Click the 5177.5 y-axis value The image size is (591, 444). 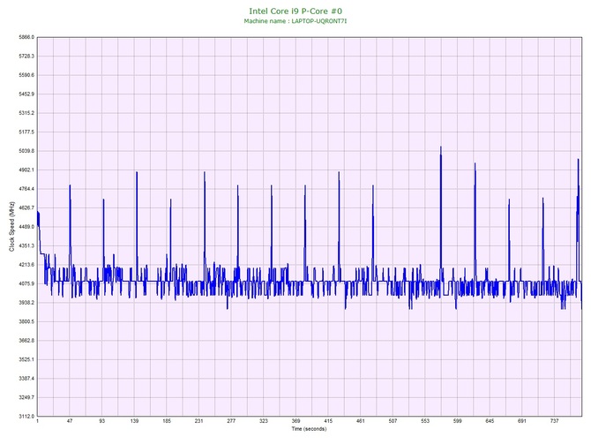point(26,132)
